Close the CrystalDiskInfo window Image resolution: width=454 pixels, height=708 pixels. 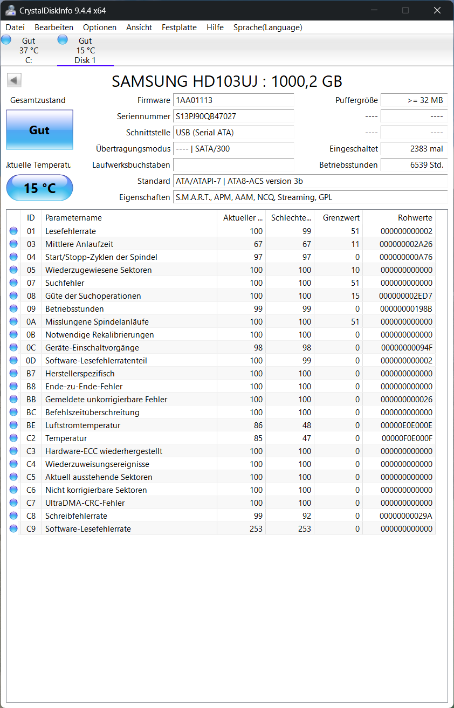437,10
